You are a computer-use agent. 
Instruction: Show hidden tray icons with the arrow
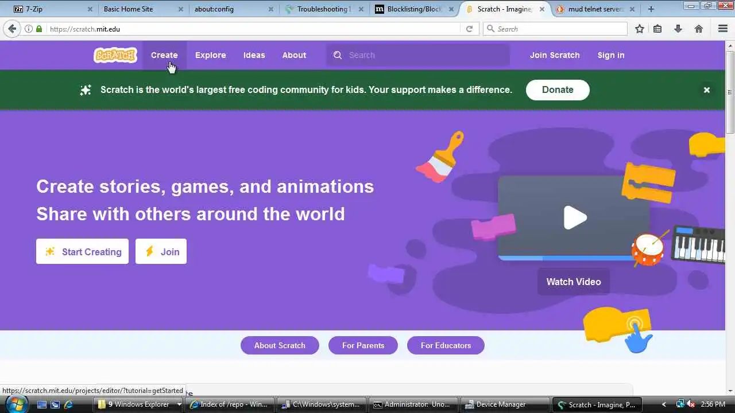pyautogui.click(x=664, y=404)
